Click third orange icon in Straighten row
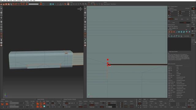Screen dimensions: 196x110 coord(174,32)
